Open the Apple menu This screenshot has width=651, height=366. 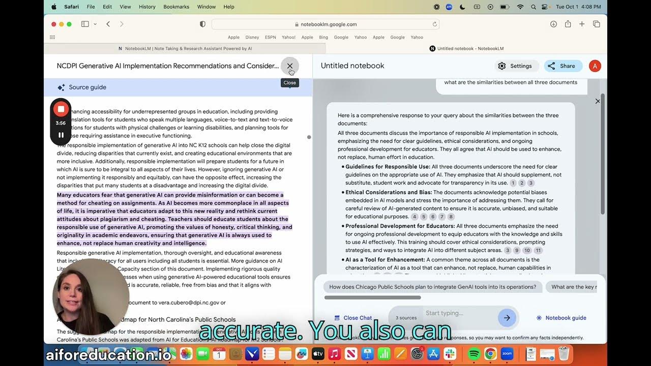coord(54,7)
